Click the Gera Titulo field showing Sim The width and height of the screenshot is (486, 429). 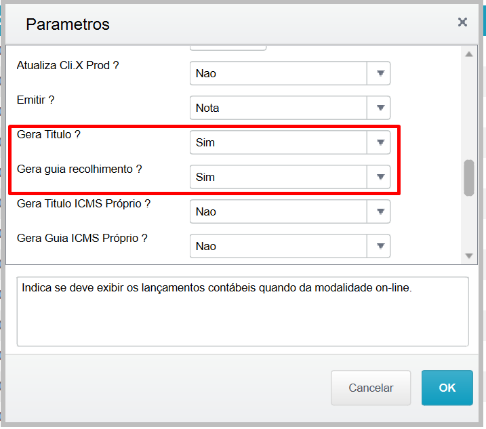click(279, 142)
